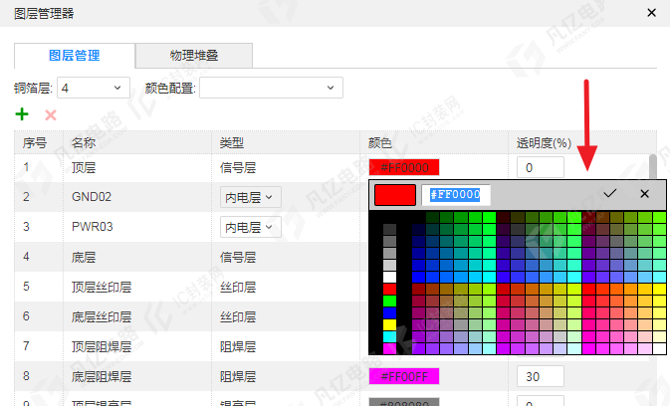670x406 pixels.
Task: Click the 底层阻焊层 #FF00FF color swatch
Action: coord(404,376)
